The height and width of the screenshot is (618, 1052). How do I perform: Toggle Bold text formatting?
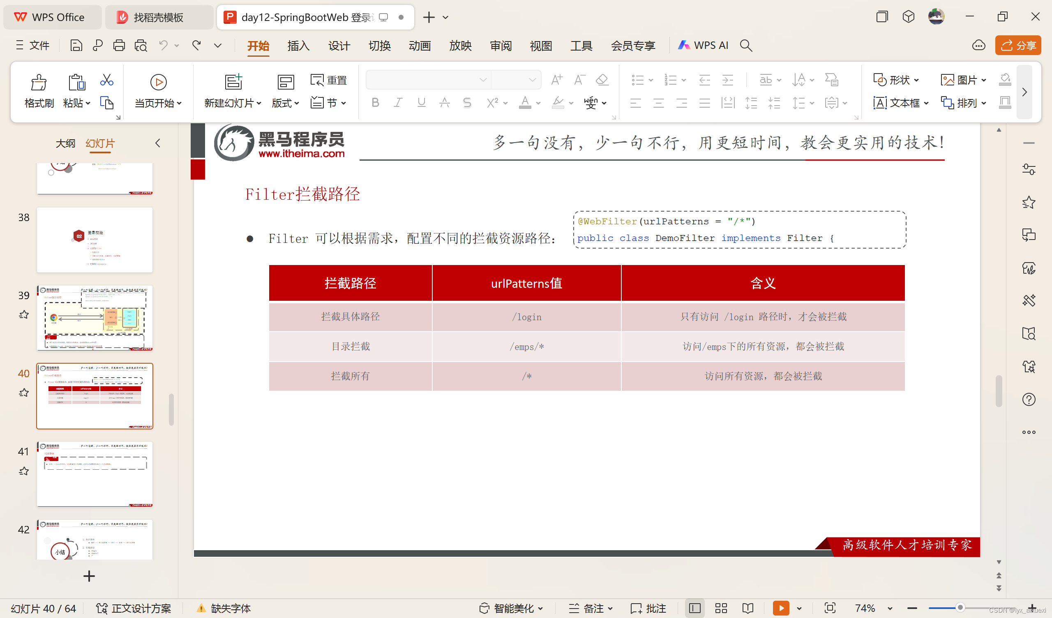[x=375, y=103]
